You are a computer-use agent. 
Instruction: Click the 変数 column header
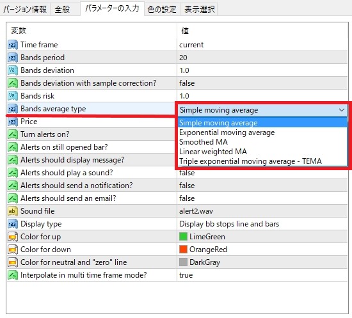click(x=19, y=31)
